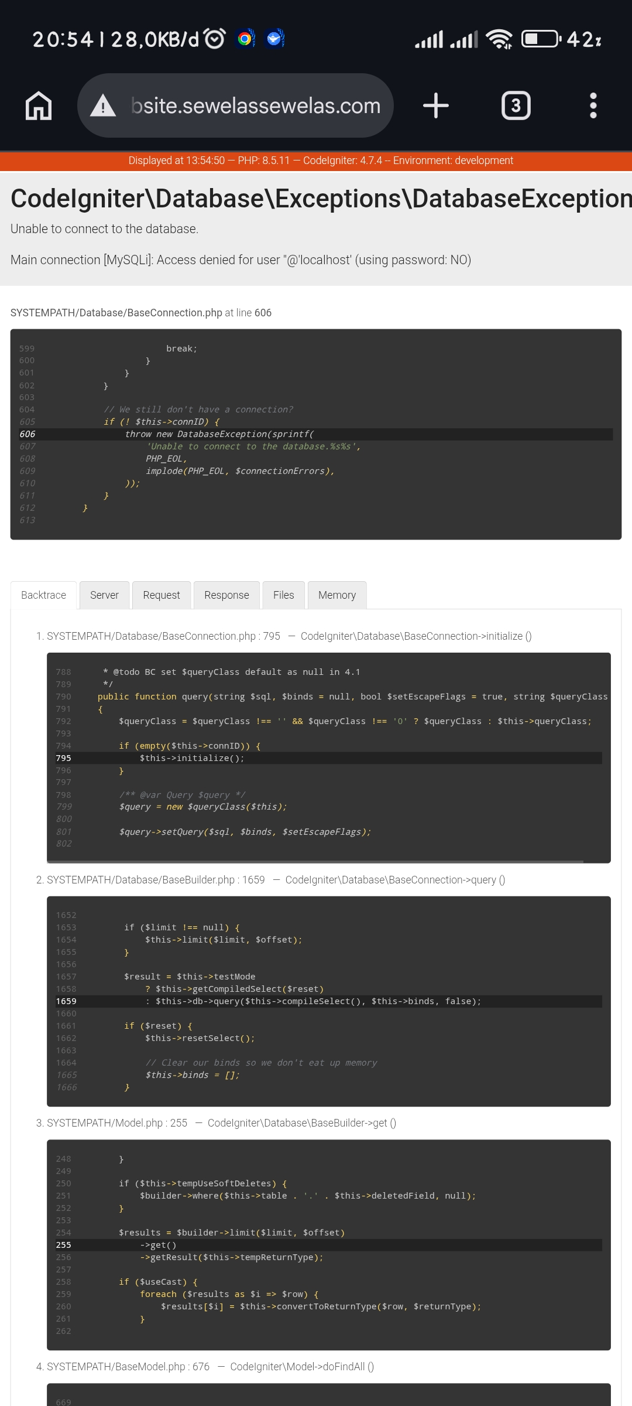
Task: Click backtrace entry 3 Model.php : 255
Action: [117, 1123]
